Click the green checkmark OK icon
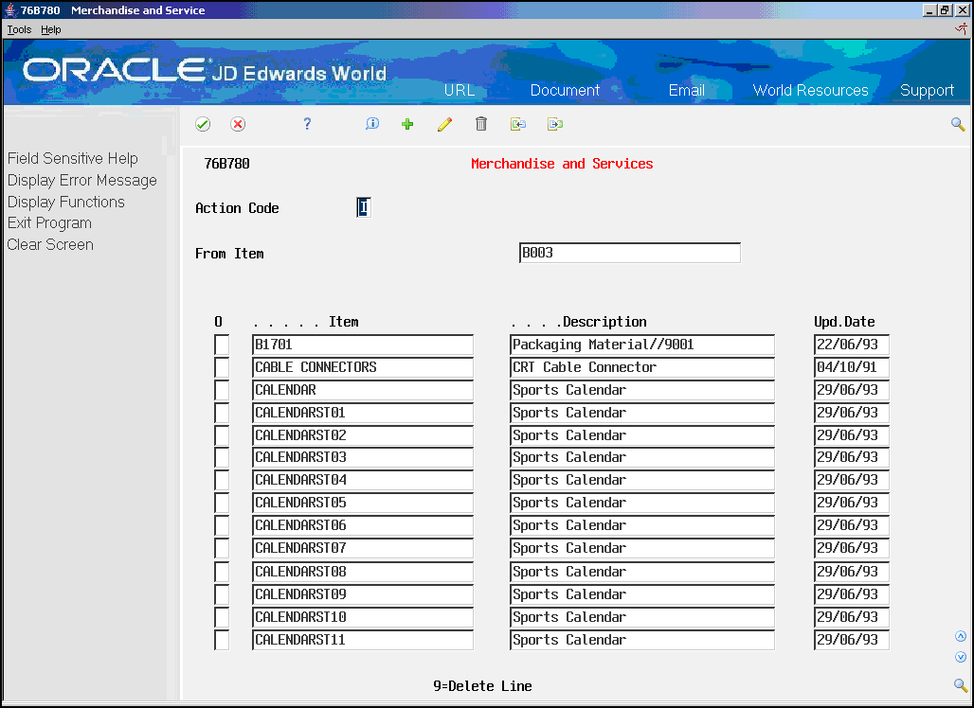Viewport: 974px width, 708px height. tap(203, 124)
